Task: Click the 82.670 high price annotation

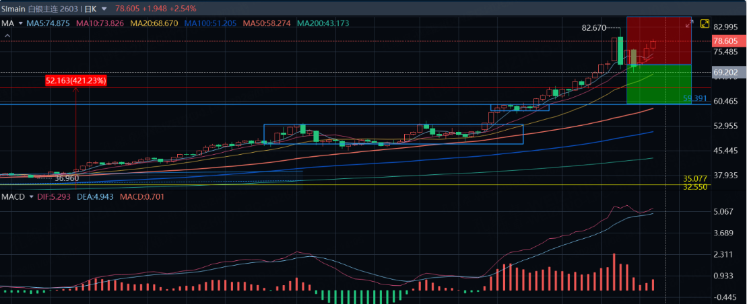Action: click(593, 28)
